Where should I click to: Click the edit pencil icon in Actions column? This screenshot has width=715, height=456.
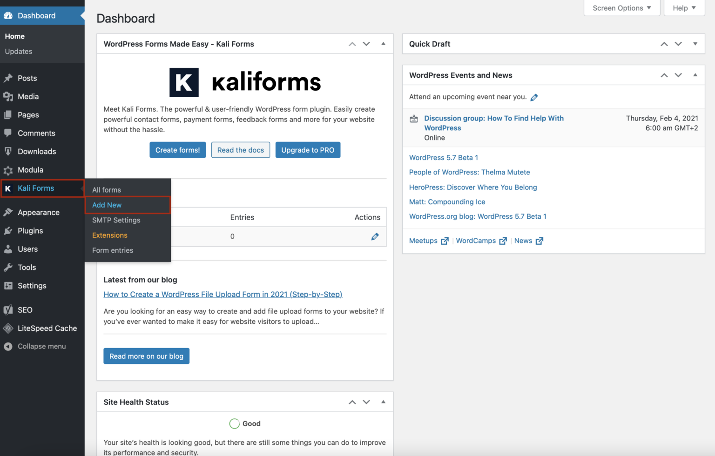click(375, 236)
